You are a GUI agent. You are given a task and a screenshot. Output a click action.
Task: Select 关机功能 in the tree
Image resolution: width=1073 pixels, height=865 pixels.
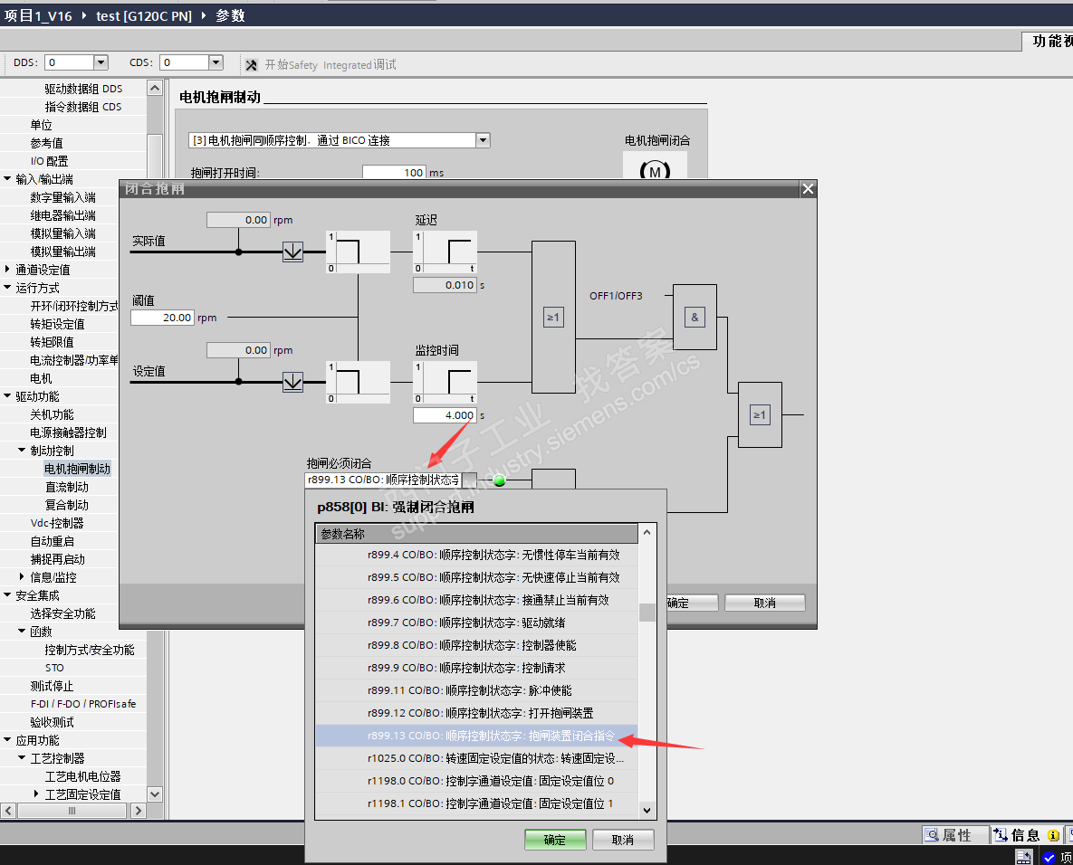pyautogui.click(x=52, y=414)
